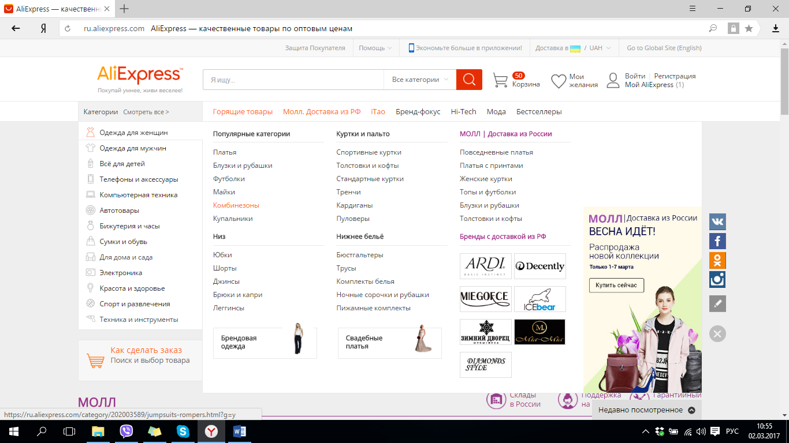Open the Windows Task View button
The image size is (789, 443).
[x=69, y=431]
